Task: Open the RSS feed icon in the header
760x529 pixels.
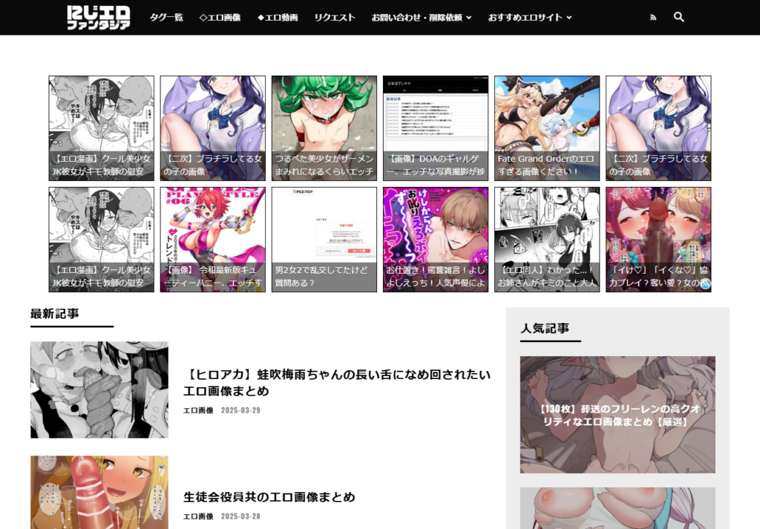Action: (653, 18)
